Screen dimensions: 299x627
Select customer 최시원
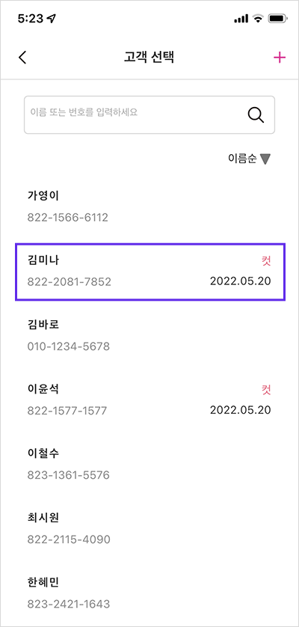[x=149, y=529]
